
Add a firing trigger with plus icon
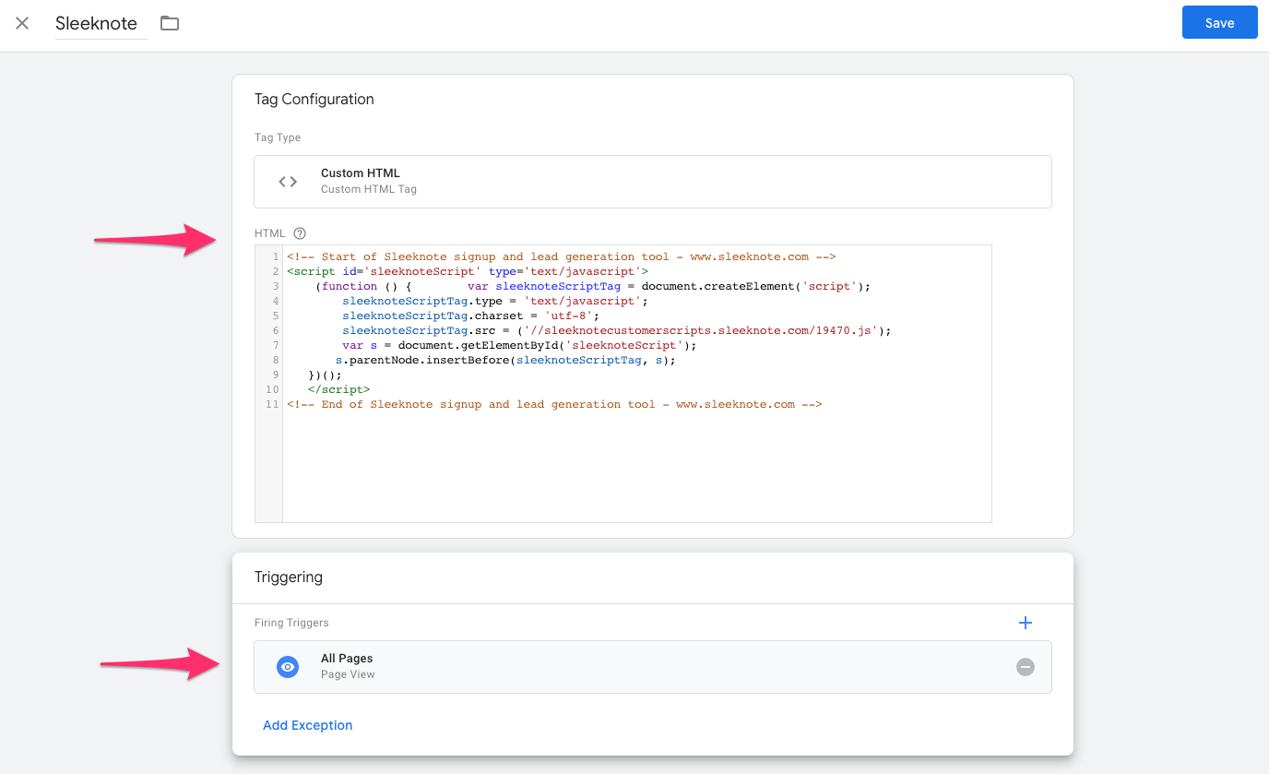tap(1025, 623)
